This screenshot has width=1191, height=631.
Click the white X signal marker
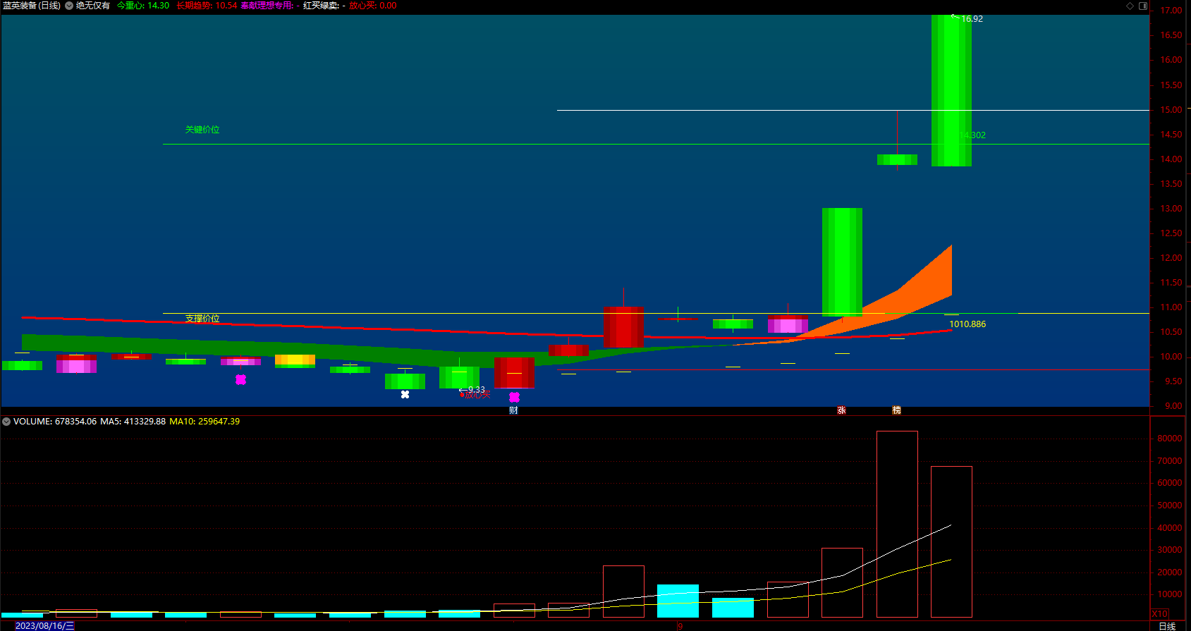405,395
